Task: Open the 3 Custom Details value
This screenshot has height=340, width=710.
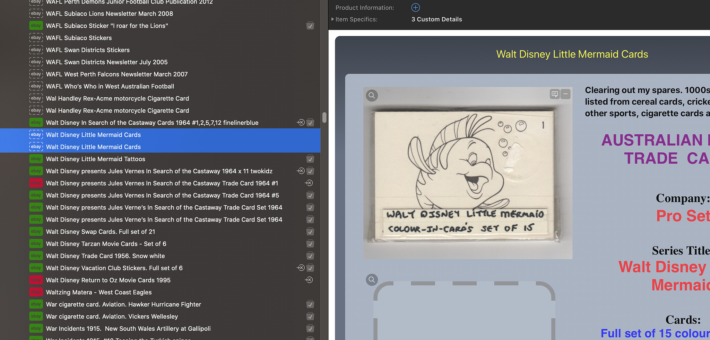Action: (x=436, y=19)
